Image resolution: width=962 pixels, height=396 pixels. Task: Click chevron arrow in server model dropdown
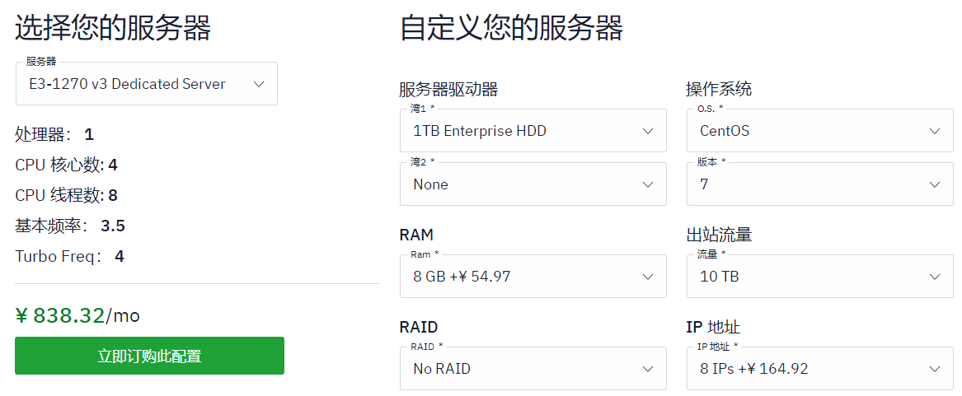(x=259, y=84)
